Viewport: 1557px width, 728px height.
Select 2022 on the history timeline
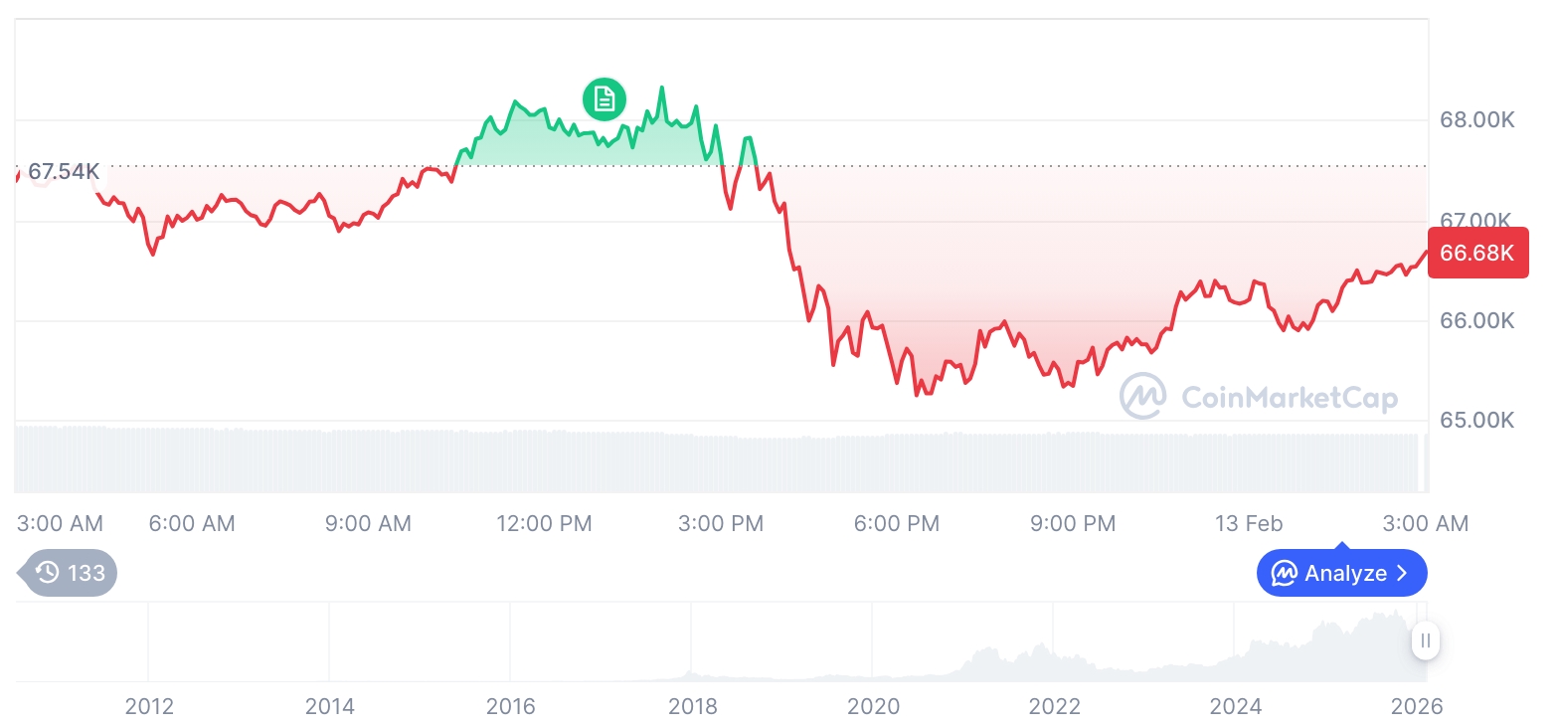[x=1054, y=706]
